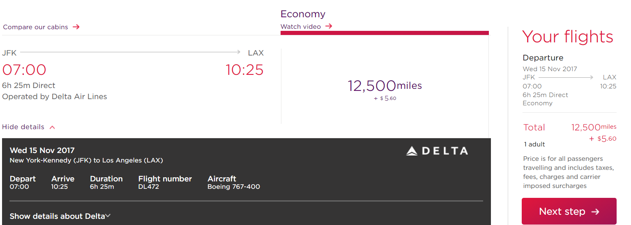
Task: Click the arrow icon on Next step
Action: pos(595,212)
